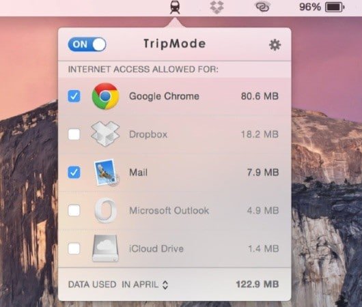This screenshot has width=362, height=307.
Task: Click the Dropbox row label
Action: [x=148, y=134]
